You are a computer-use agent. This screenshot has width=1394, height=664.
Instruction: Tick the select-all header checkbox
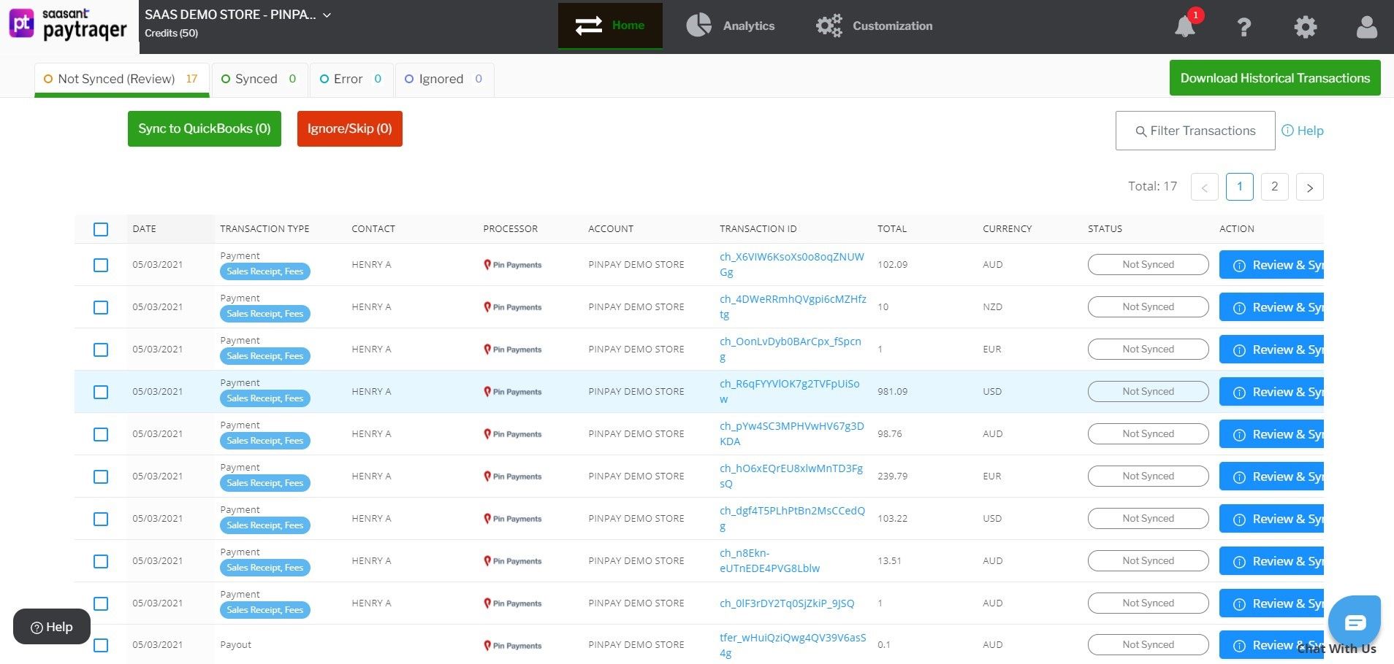(101, 229)
